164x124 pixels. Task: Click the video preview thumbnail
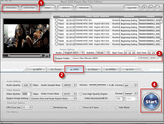(x=26, y=36)
